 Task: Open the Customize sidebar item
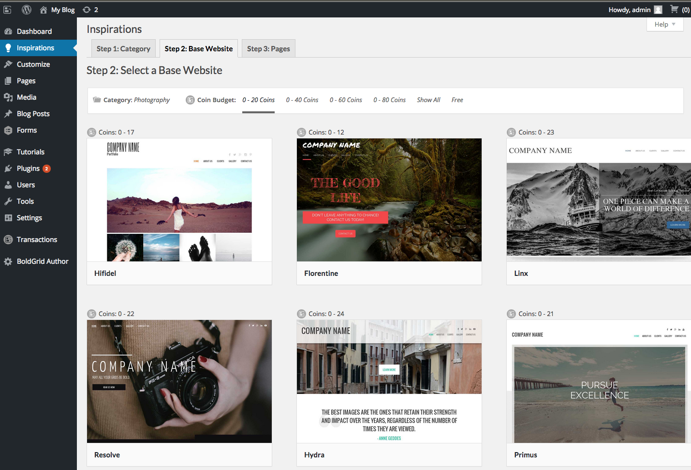click(33, 64)
